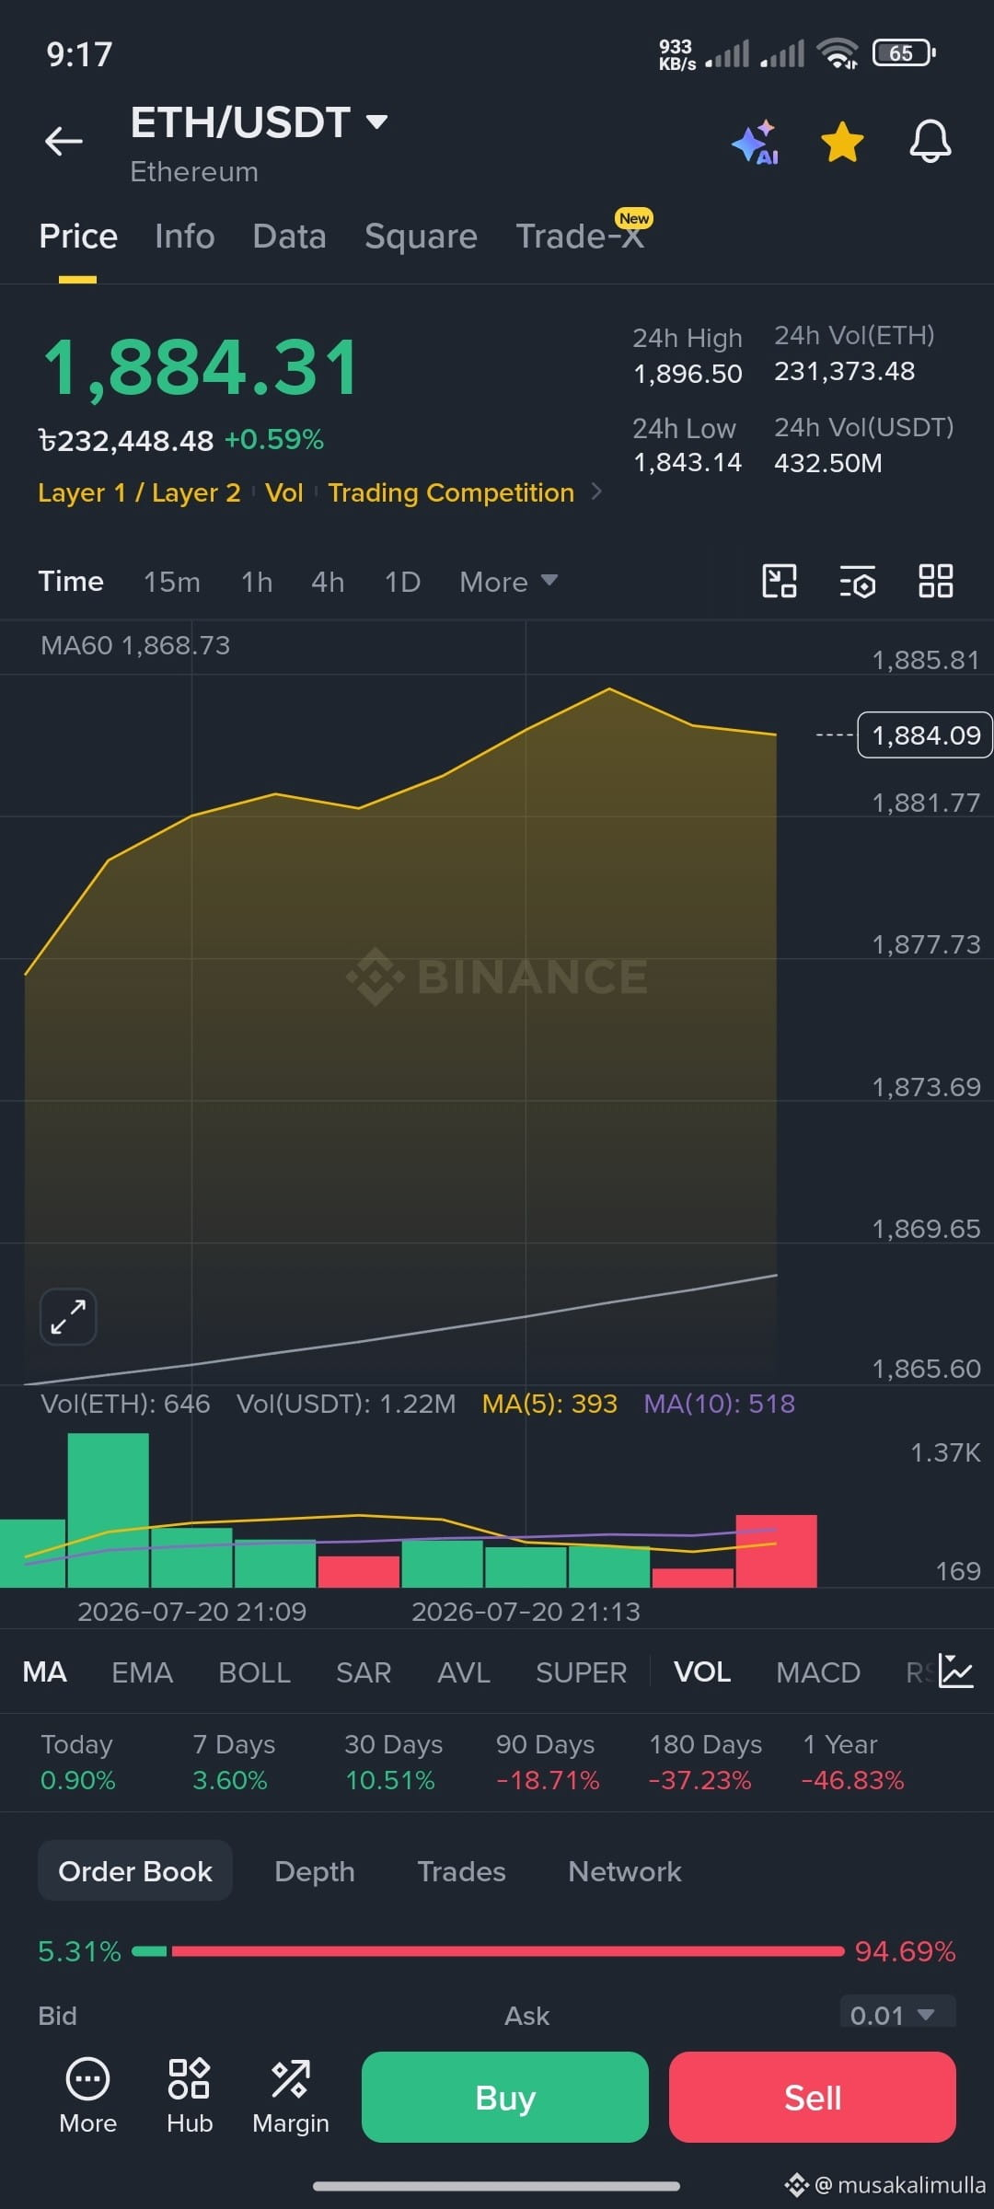Screen dimensions: 994x2209
Task: Tap the Wi-Fi status icon
Action: click(x=838, y=54)
